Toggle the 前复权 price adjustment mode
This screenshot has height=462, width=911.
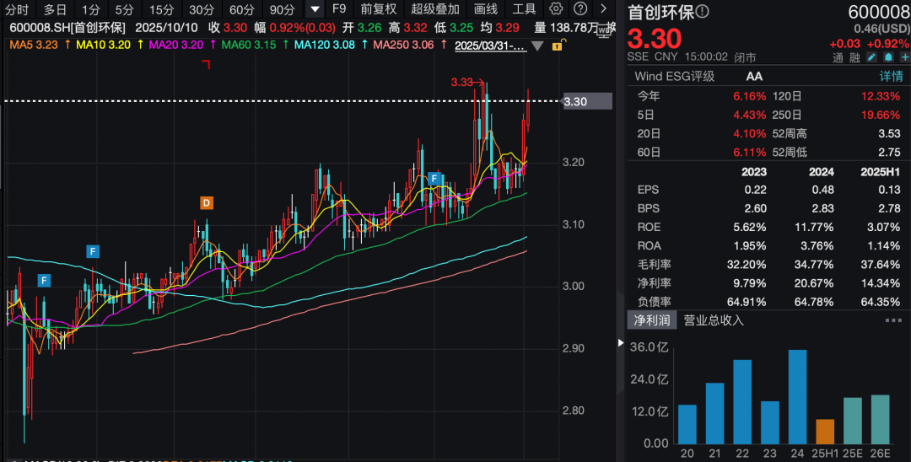click(378, 9)
